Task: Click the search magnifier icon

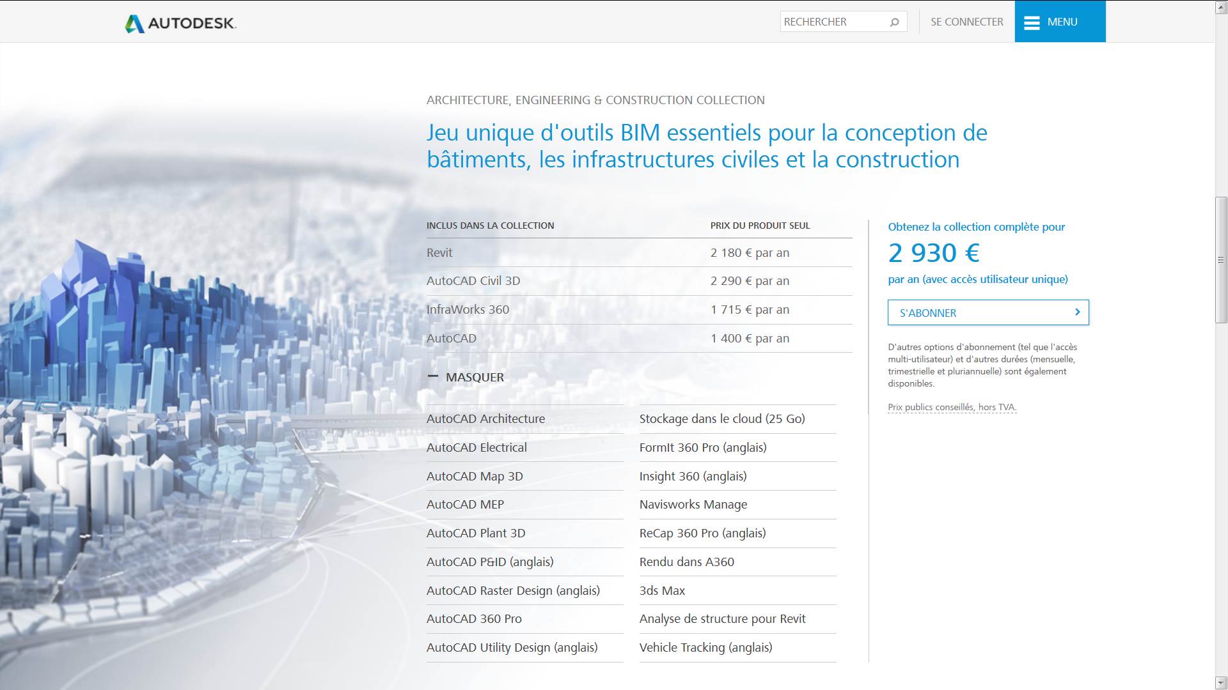Action: click(894, 22)
